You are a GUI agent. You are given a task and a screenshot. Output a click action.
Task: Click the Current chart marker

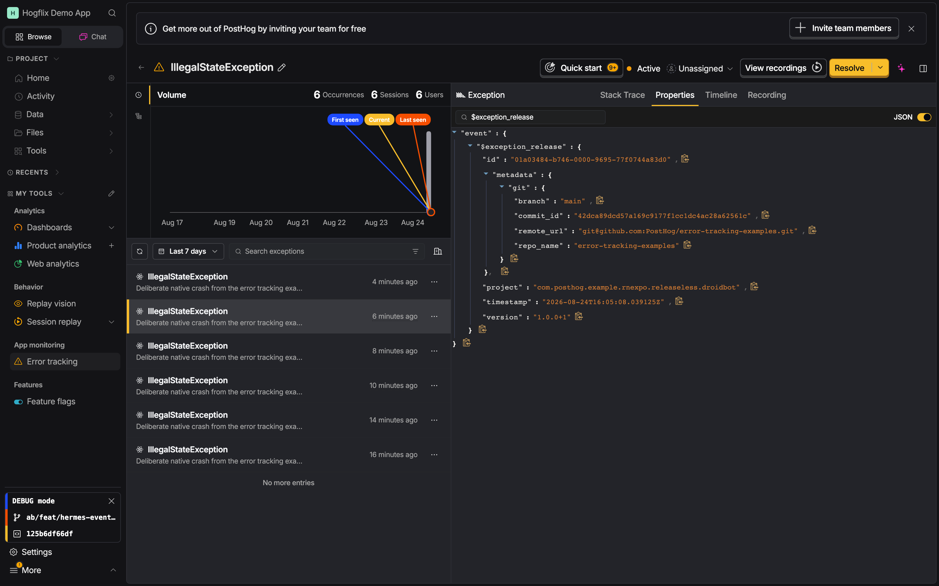tap(379, 120)
